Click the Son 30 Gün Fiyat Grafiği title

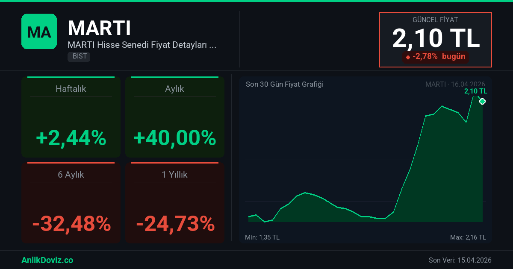[284, 84]
